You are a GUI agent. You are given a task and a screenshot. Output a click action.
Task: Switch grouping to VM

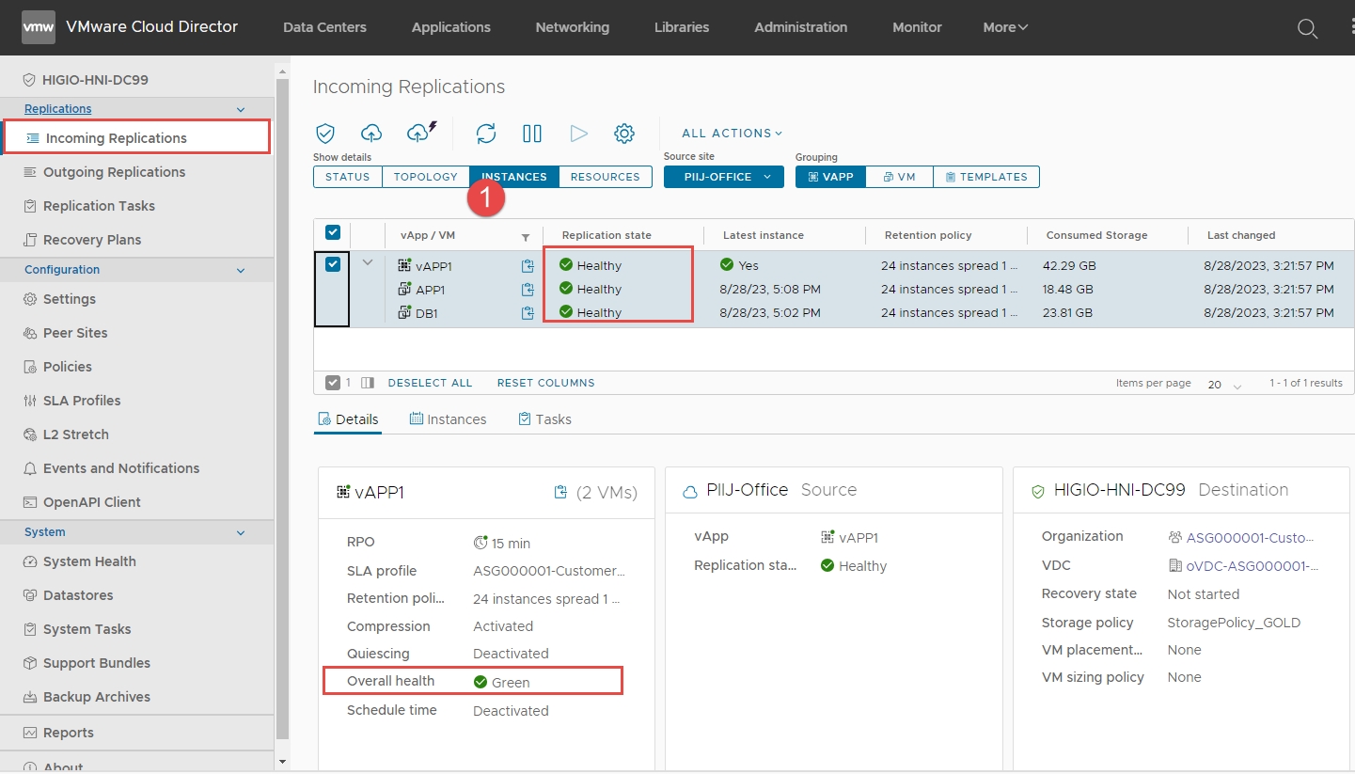[899, 177]
